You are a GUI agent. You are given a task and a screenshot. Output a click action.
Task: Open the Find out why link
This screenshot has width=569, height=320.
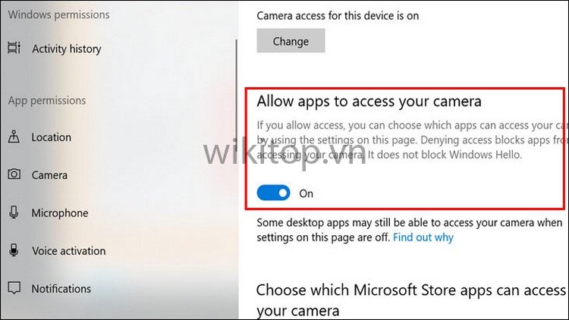click(x=423, y=237)
